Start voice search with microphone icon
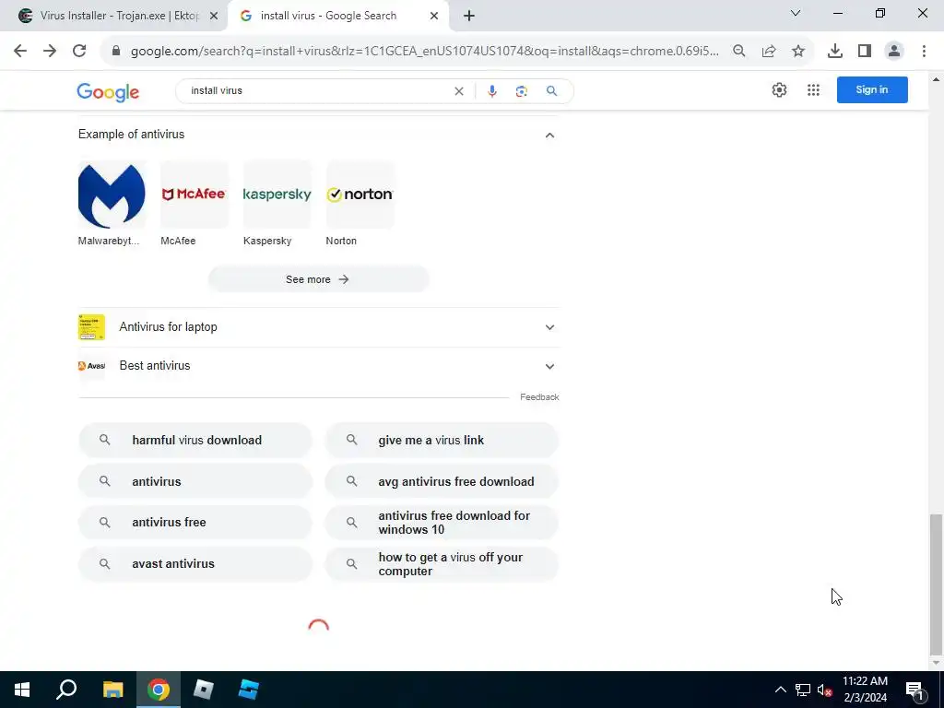944x708 pixels. click(x=492, y=91)
